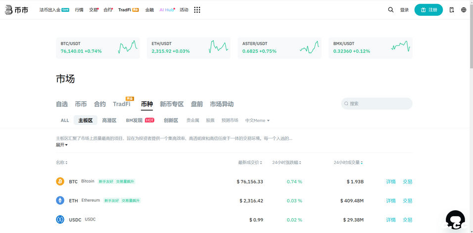
Task: Open AI Hub in top navigation
Action: click(x=167, y=10)
